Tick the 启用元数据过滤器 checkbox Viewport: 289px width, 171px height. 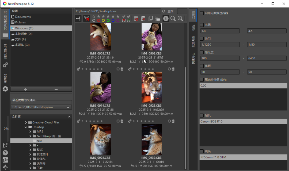tap(202, 13)
